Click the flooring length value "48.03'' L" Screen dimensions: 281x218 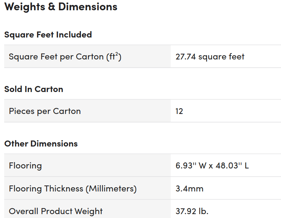232,166
